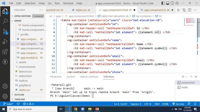Change language mode via HTML status item

point(165,104)
